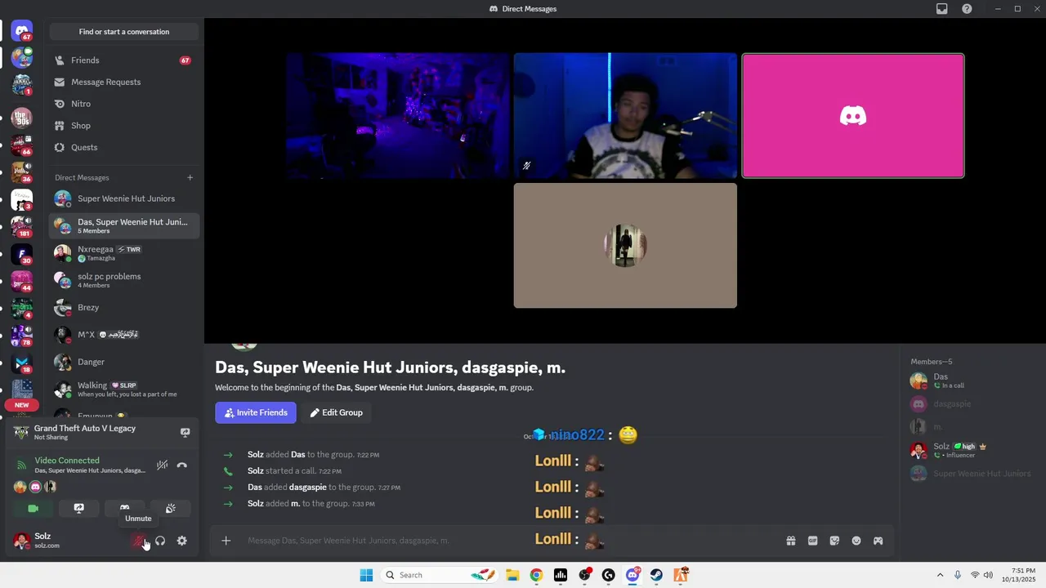This screenshot has height=588, width=1046.
Task: Open Nxreegaa direct message
Action: (x=124, y=252)
